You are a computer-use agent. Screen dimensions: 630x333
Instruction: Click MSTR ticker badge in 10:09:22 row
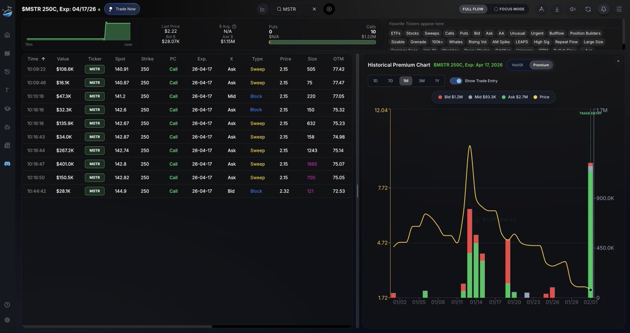click(x=94, y=69)
